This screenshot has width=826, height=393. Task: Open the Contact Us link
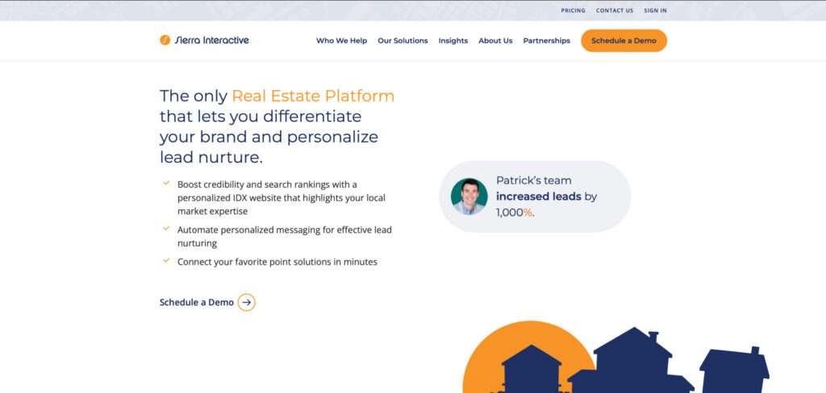click(x=614, y=10)
